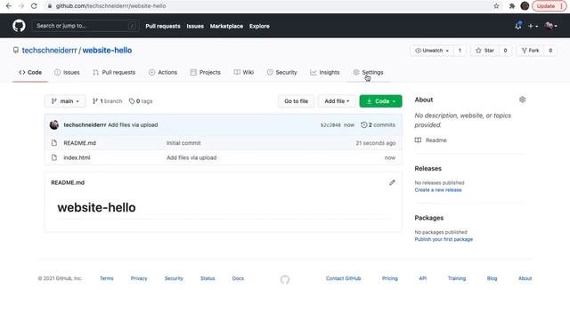
Task: Expand the main branch selector
Action: coord(65,101)
